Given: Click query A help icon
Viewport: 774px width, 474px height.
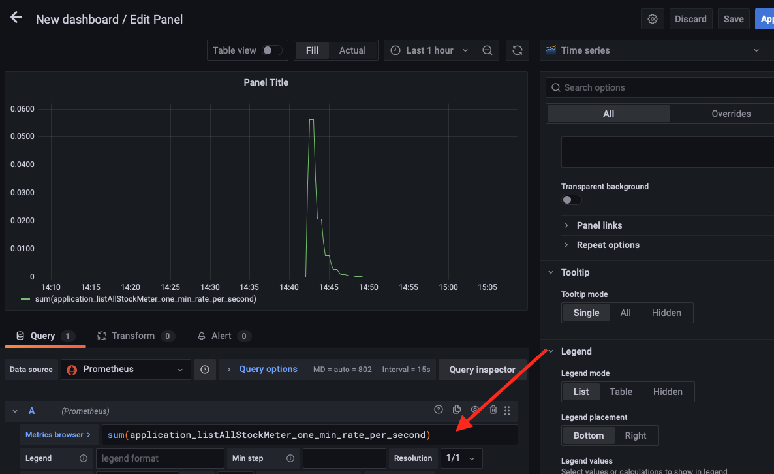Looking at the screenshot, I should (439, 410).
